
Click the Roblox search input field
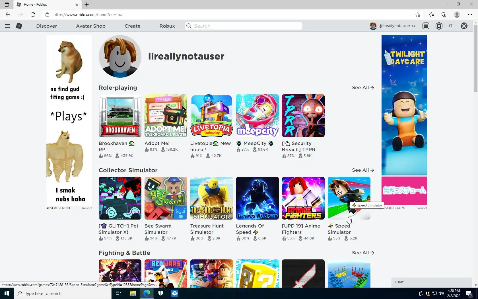(x=244, y=26)
